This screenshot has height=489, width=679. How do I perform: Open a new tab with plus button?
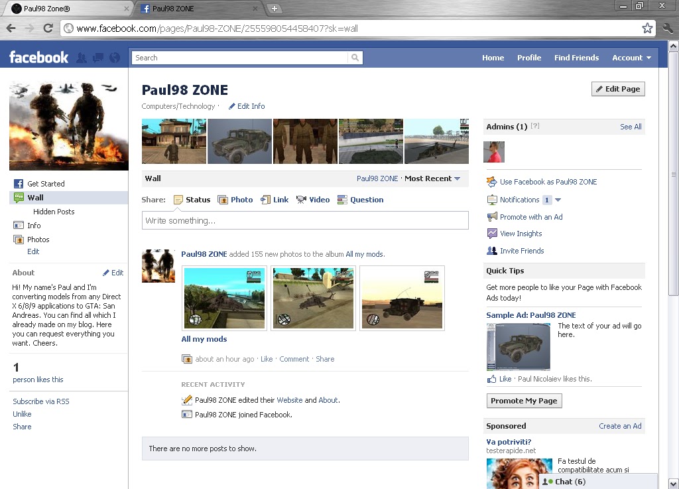(274, 8)
